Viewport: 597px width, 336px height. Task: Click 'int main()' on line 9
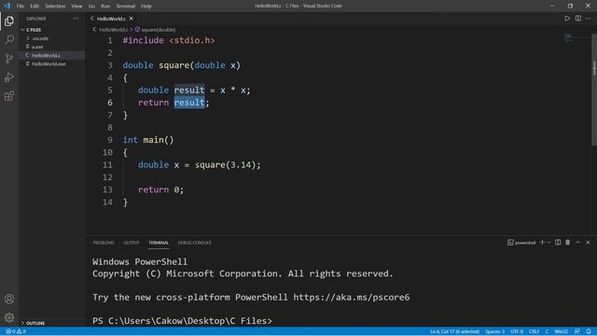coord(148,140)
